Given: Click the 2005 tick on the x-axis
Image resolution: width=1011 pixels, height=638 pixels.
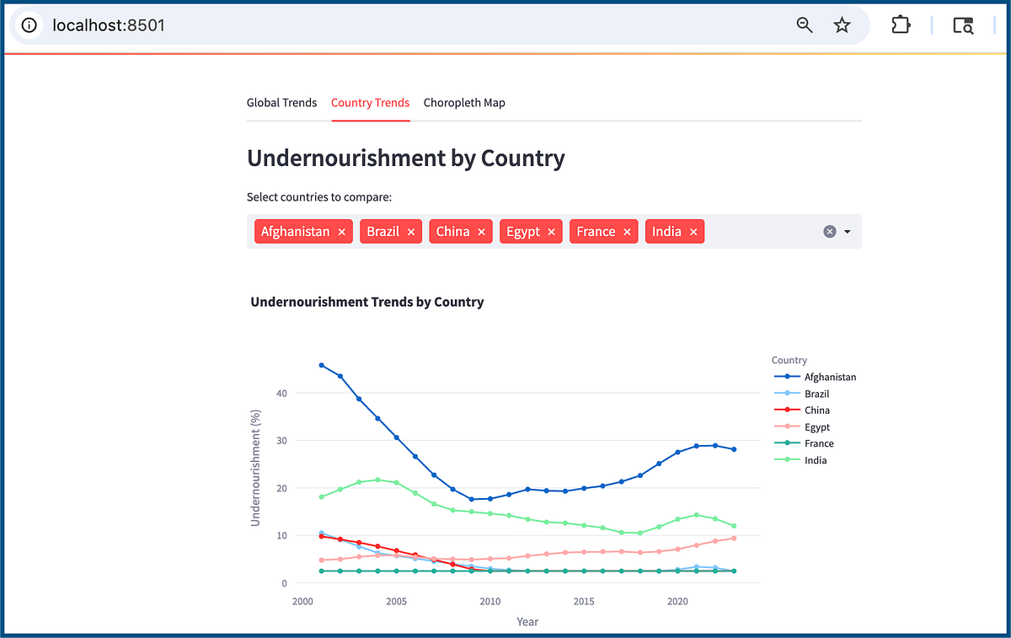Looking at the screenshot, I should click(x=395, y=602).
